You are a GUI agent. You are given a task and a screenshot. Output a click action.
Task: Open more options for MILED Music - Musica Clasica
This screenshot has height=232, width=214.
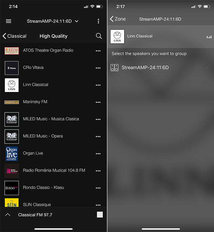pos(98,120)
